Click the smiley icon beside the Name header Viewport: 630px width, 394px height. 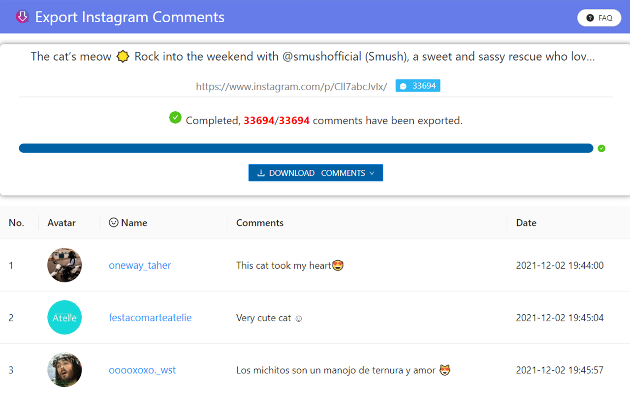[113, 223]
